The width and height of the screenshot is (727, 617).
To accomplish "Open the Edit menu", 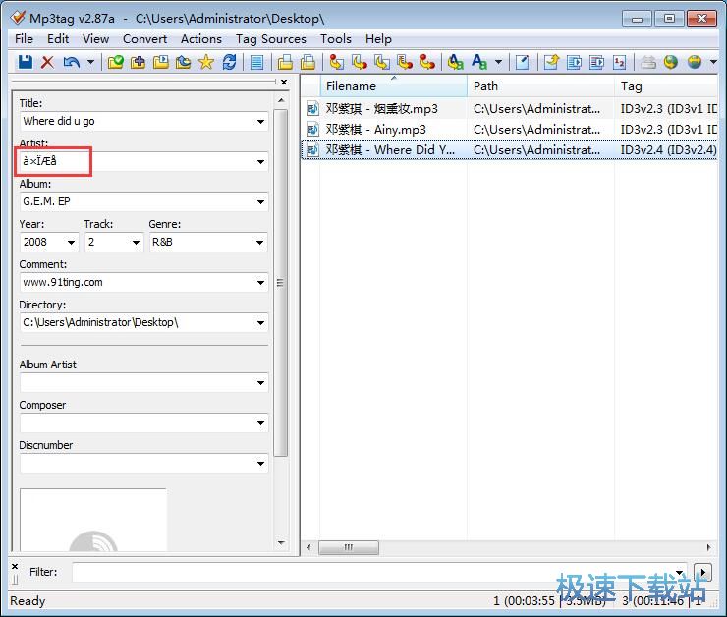I will click(x=58, y=39).
